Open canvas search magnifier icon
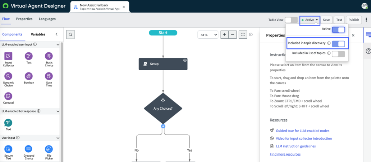Screen dimensions: 371x162 click(x=70, y=35)
